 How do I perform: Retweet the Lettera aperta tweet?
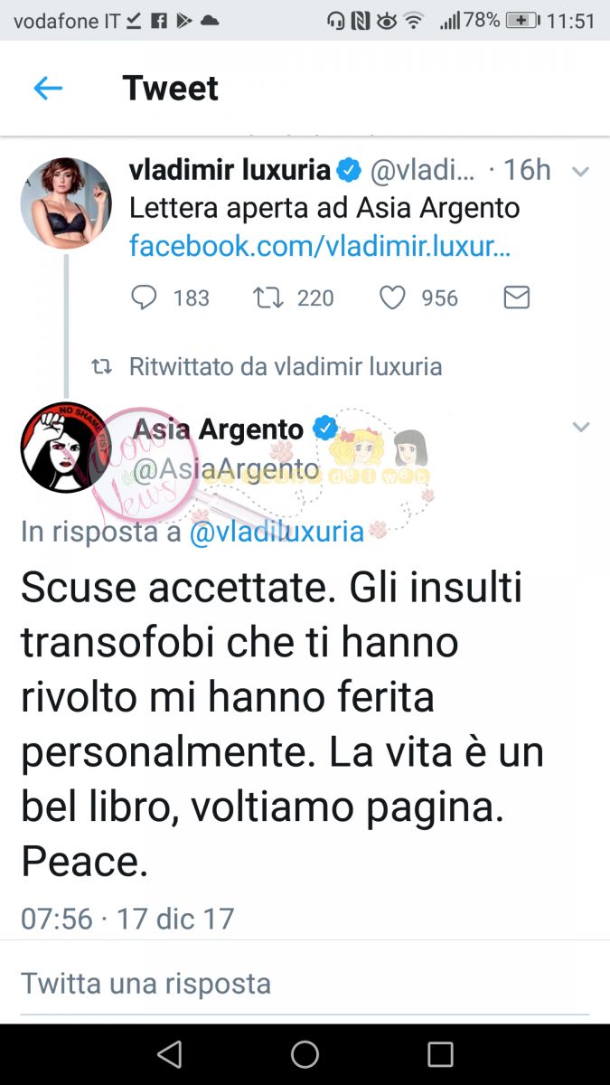tap(269, 297)
